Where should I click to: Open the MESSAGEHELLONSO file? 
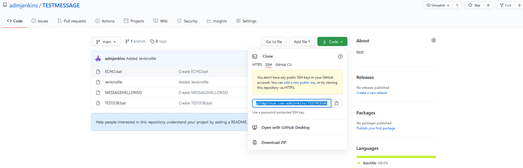click(123, 93)
